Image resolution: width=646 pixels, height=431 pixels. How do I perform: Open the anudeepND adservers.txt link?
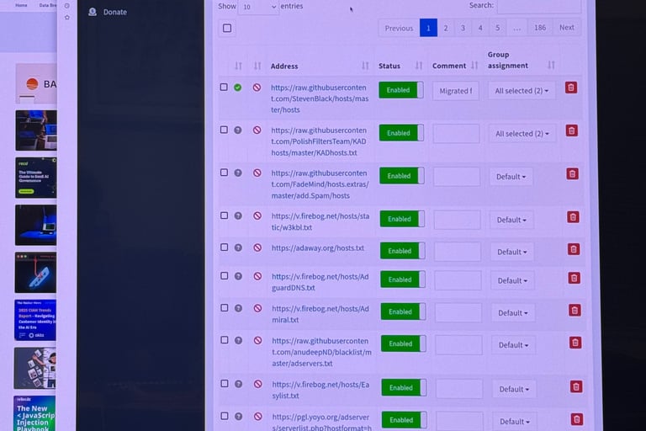321,352
